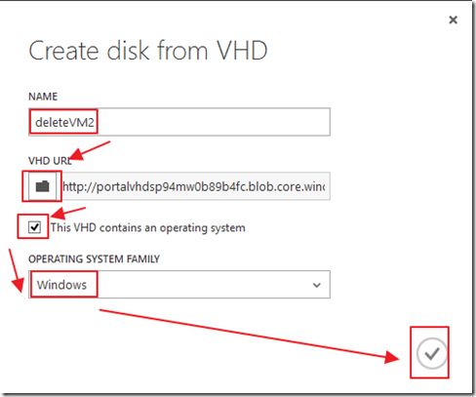Viewport: 476px width, 397px height.
Task: Close the Create disk dialog with X
Action: [453, 20]
